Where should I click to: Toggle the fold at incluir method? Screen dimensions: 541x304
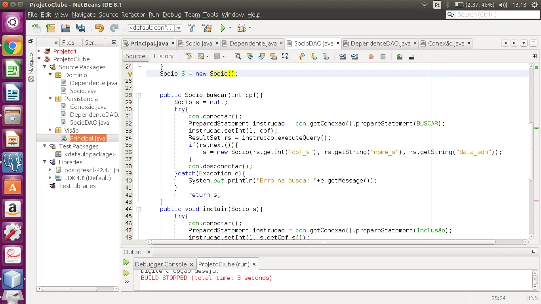[x=139, y=209]
